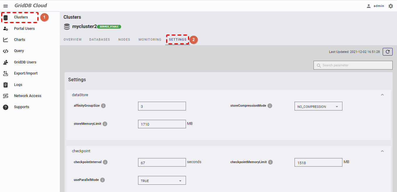Click the dataStore section title

(x=80, y=95)
